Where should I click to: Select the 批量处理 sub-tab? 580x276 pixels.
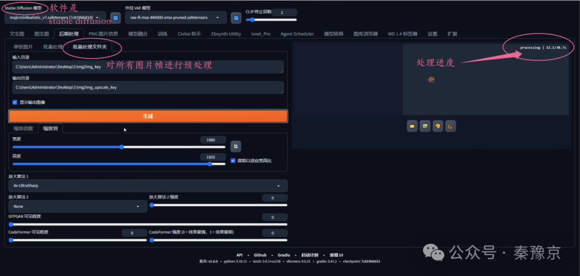[x=53, y=47]
